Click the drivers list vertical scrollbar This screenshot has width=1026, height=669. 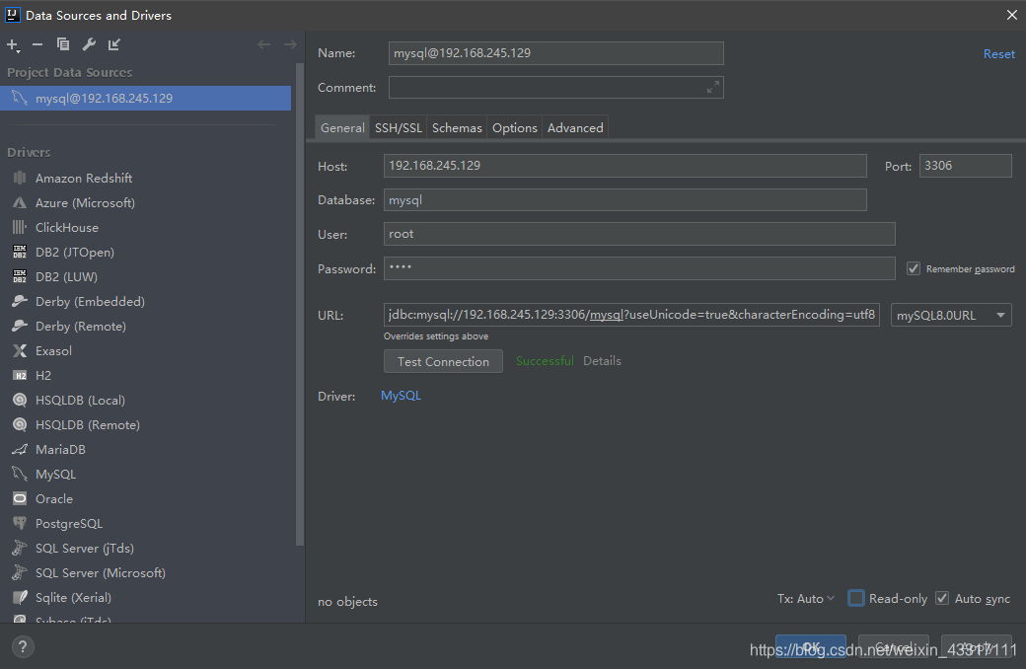300,304
